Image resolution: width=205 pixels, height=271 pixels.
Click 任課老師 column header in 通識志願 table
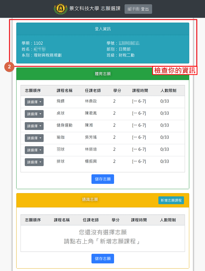pyautogui.click(x=91, y=220)
